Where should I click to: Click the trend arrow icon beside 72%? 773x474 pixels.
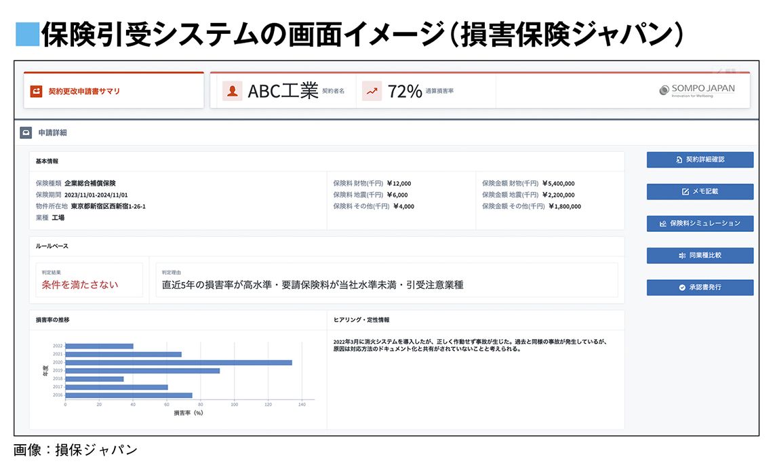(372, 91)
